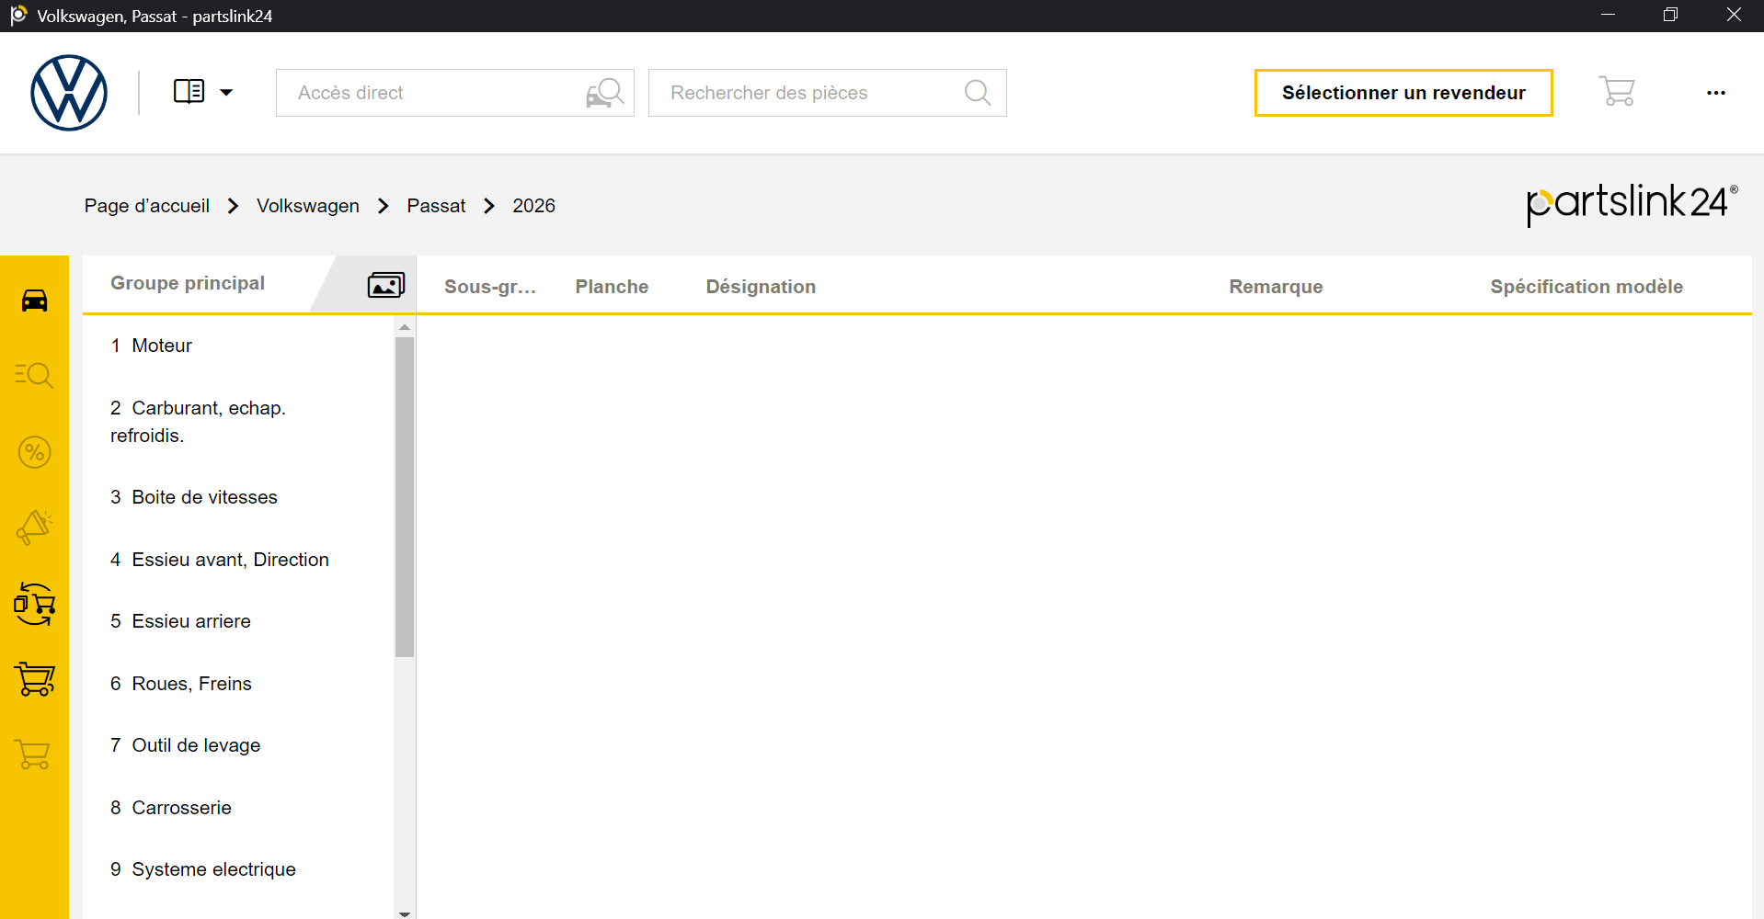Select group 7 Outil de levage
This screenshot has height=919, width=1764.
[x=238, y=745]
